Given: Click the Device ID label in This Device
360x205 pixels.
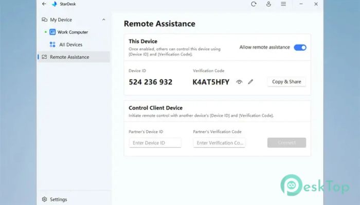Looking at the screenshot, I should coord(137,71).
